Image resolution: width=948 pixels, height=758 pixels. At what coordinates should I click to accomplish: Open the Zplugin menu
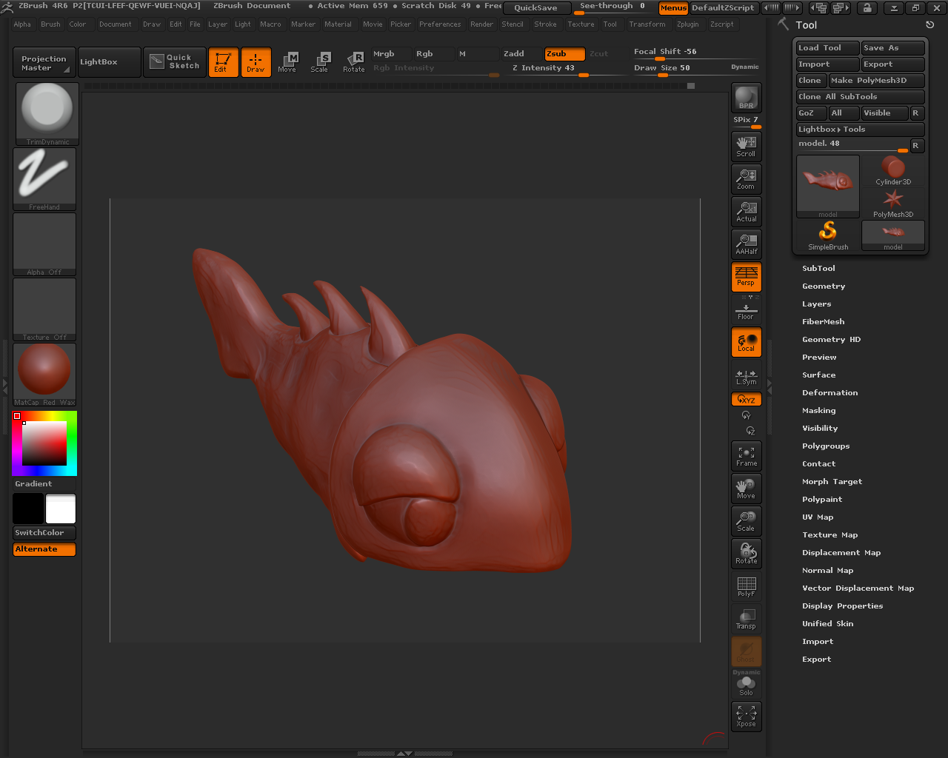(x=687, y=24)
